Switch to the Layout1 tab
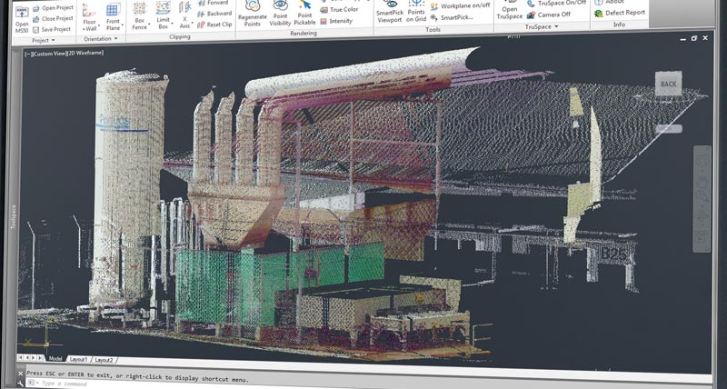Image resolution: width=727 pixels, height=389 pixels. coord(78,359)
